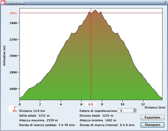Screen dimensions: 168x131
Task: Click the Durata di marcia (ritorno) value
Action: 127,125
